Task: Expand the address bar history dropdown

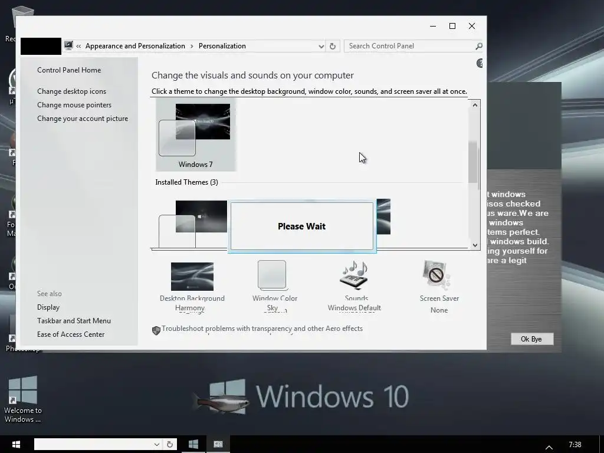Action: click(x=321, y=46)
